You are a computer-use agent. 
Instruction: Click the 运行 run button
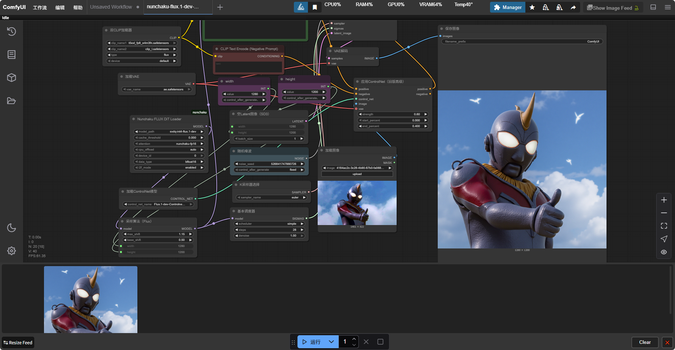[311, 342]
